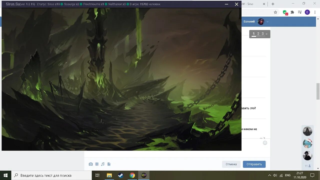The image size is (320, 180).
Task: Open the 11 friends online counter
Action: pos(307,166)
